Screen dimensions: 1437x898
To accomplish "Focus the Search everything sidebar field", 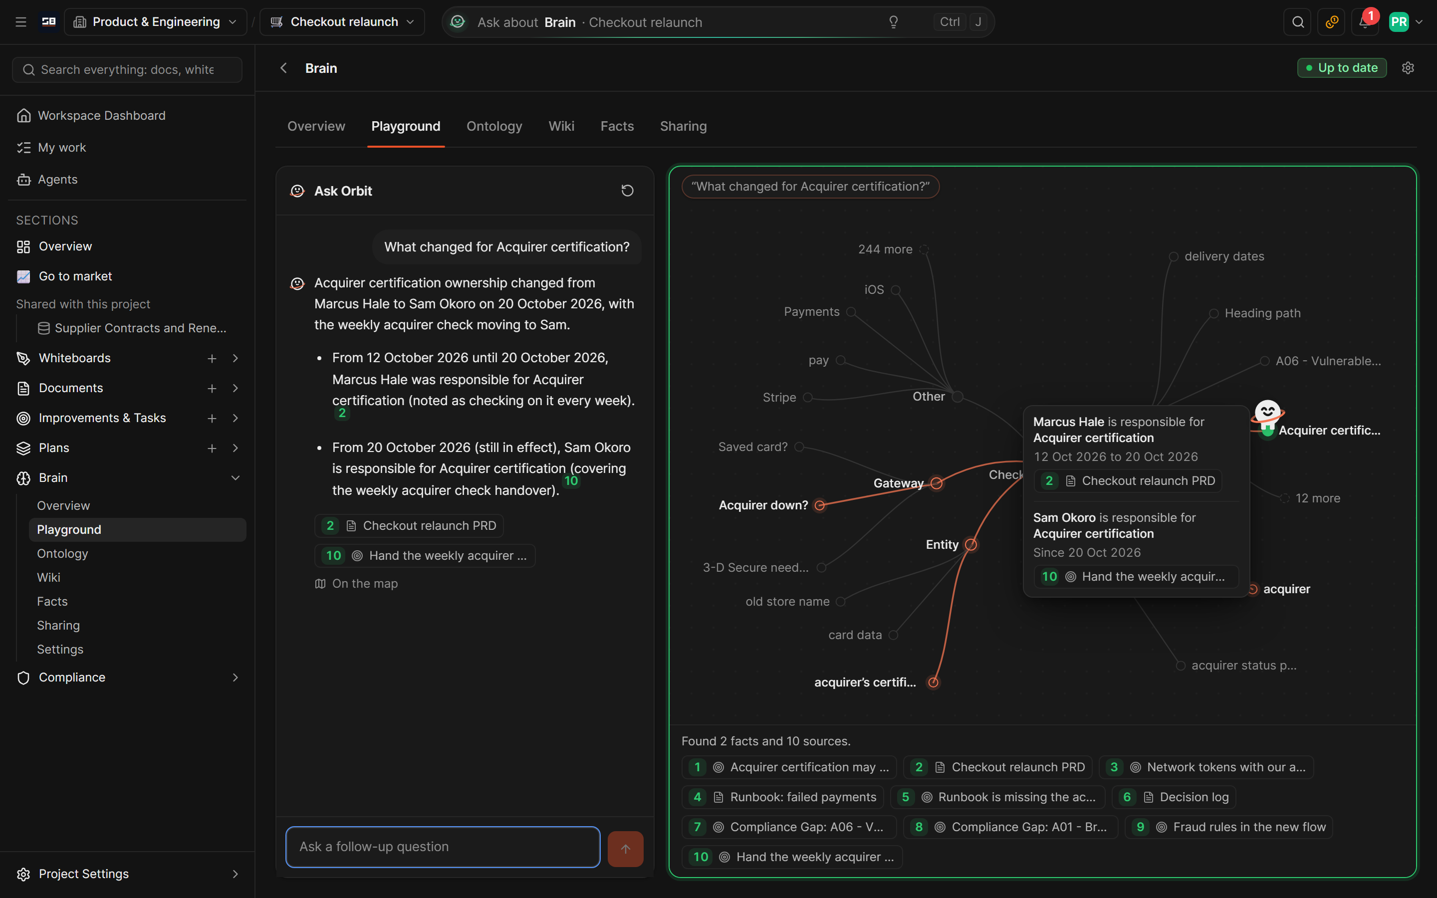I will click(127, 69).
